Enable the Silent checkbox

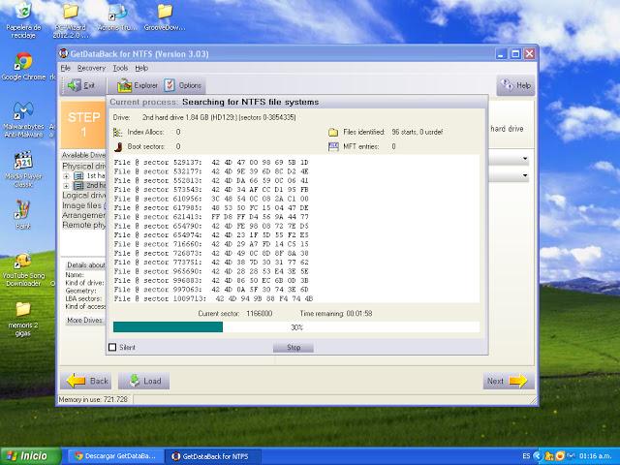[x=112, y=347]
